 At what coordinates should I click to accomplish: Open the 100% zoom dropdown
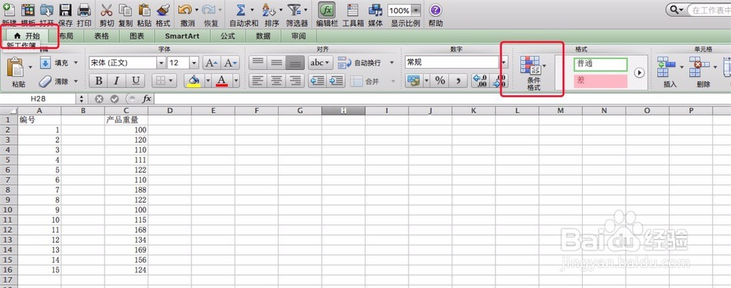pyautogui.click(x=415, y=10)
